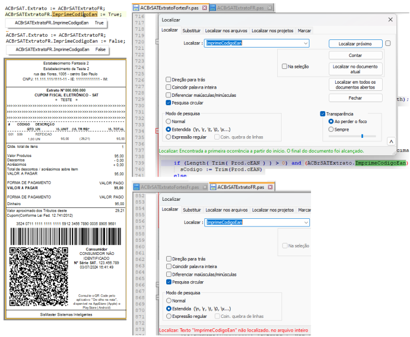Screen dimensions: 410x337
Task: Click 'SisMaster Sistemas Inteligentes' at the receipt footer
Action: tap(66, 315)
